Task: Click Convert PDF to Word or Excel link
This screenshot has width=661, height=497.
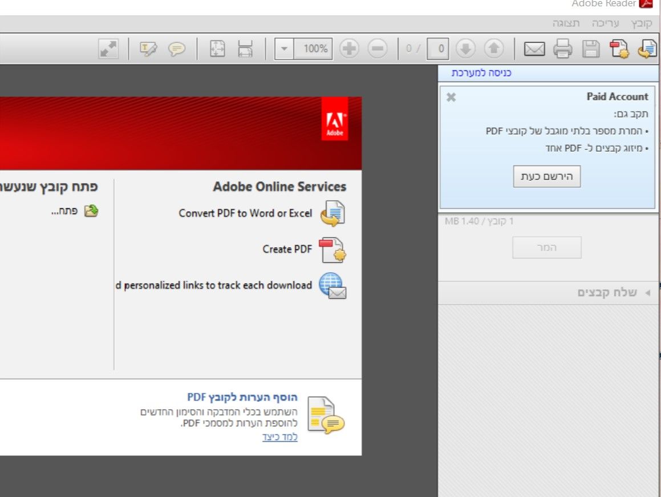Action: tap(245, 213)
